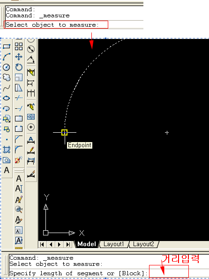
Task: Select the Trim tool
Action: coord(19,98)
